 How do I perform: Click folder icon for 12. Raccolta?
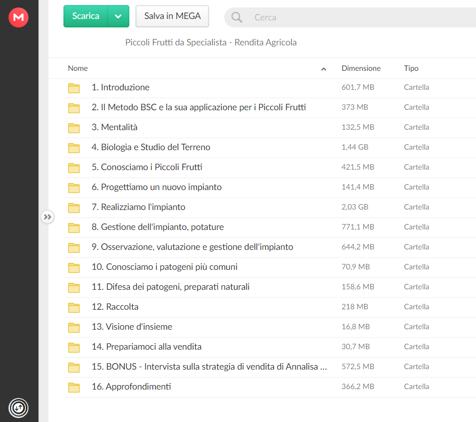[74, 307]
